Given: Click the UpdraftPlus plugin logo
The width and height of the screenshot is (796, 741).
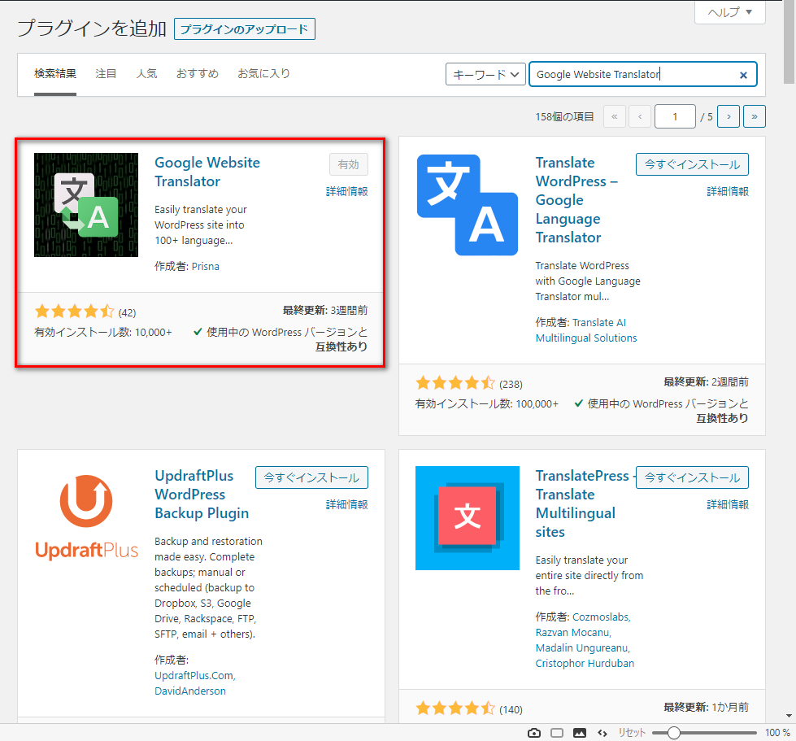Looking at the screenshot, I should point(86,517).
